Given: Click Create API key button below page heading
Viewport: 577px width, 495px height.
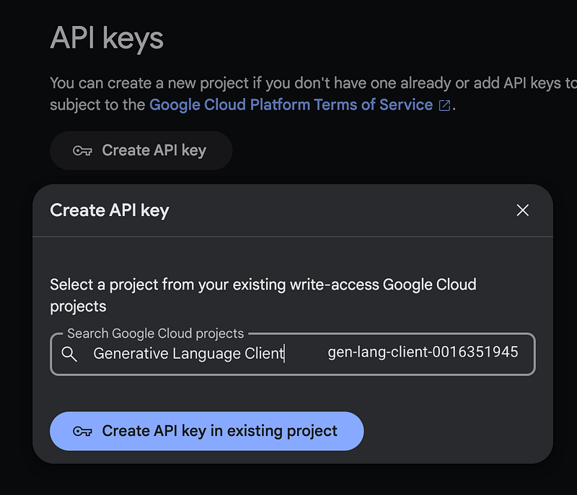Looking at the screenshot, I should [141, 151].
